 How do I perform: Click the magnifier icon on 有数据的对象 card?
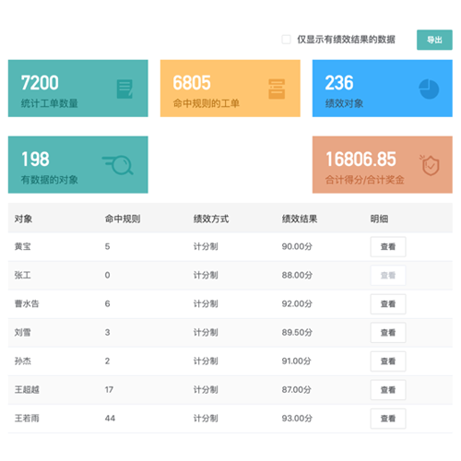(x=118, y=165)
